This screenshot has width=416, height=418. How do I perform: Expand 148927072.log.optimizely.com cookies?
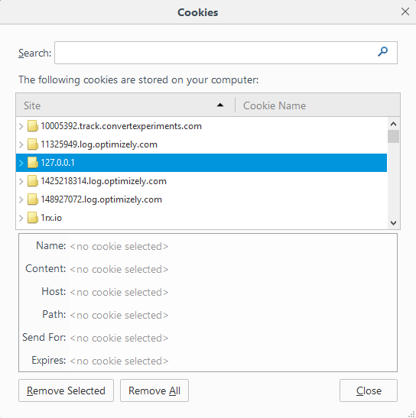(21, 199)
